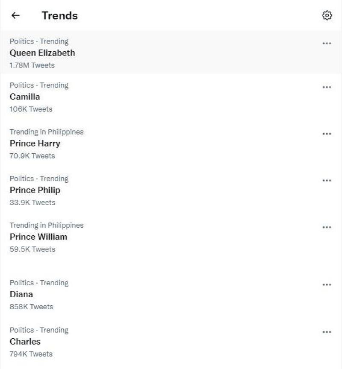The height and width of the screenshot is (369, 342).
Task: Click the Trends page heading
Action: point(60,16)
